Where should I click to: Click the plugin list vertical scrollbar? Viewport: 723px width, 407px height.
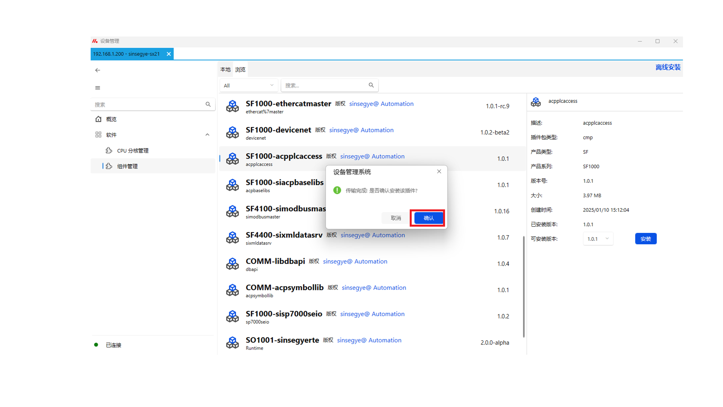coord(523,286)
